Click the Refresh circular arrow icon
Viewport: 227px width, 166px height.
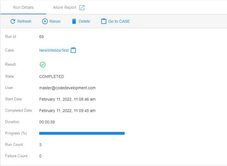[13, 21]
